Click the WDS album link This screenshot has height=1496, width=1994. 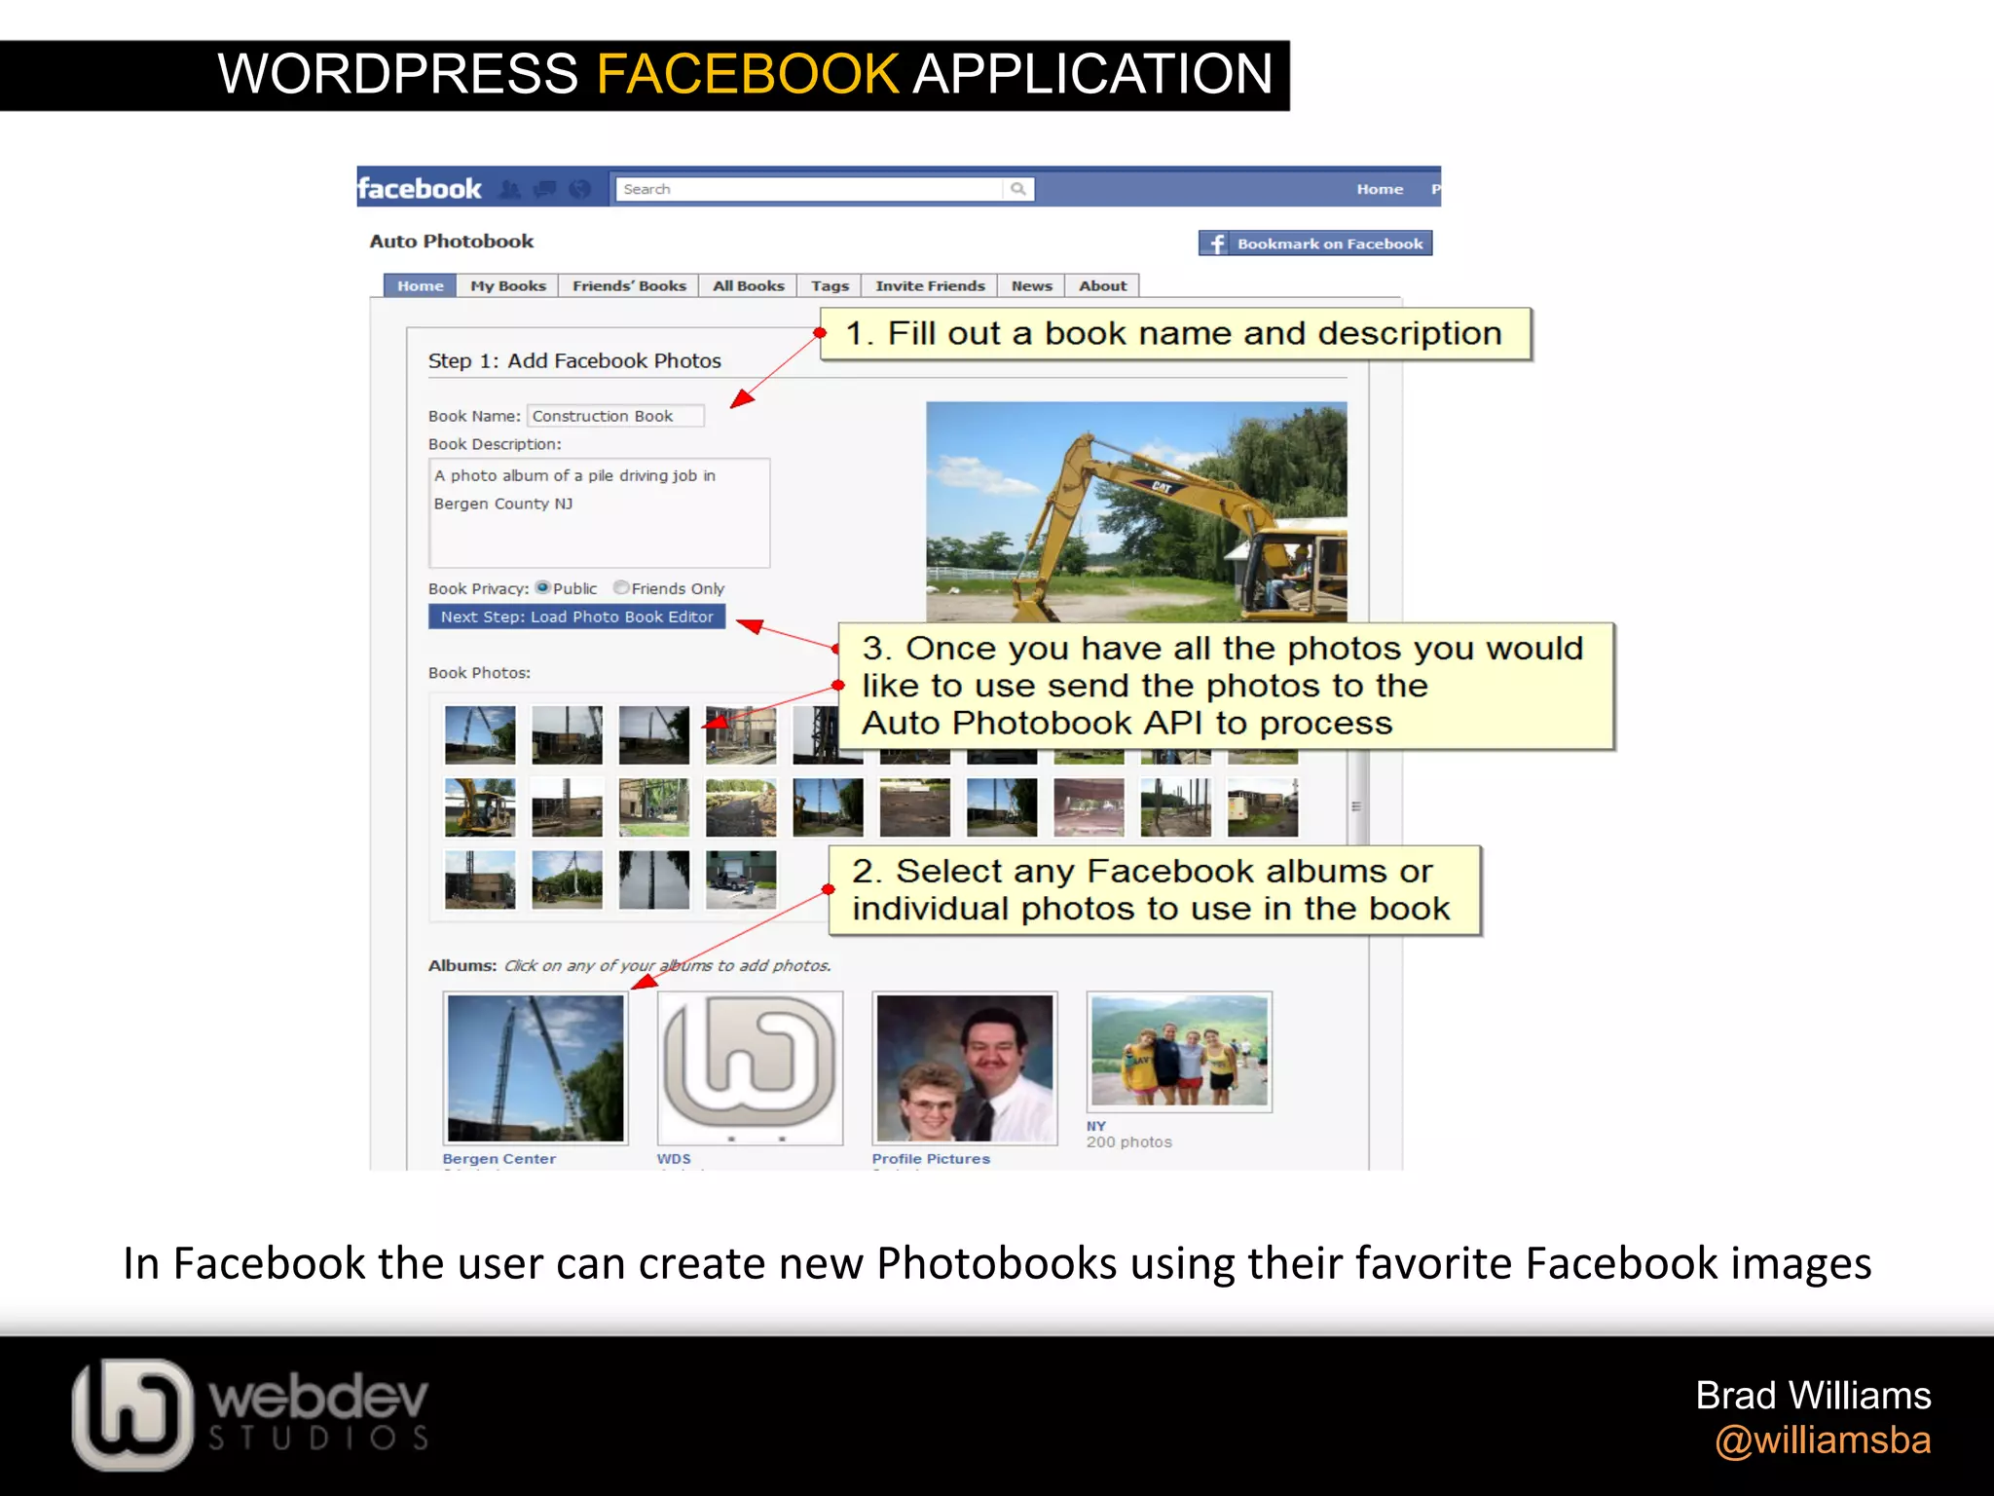[x=674, y=1159]
